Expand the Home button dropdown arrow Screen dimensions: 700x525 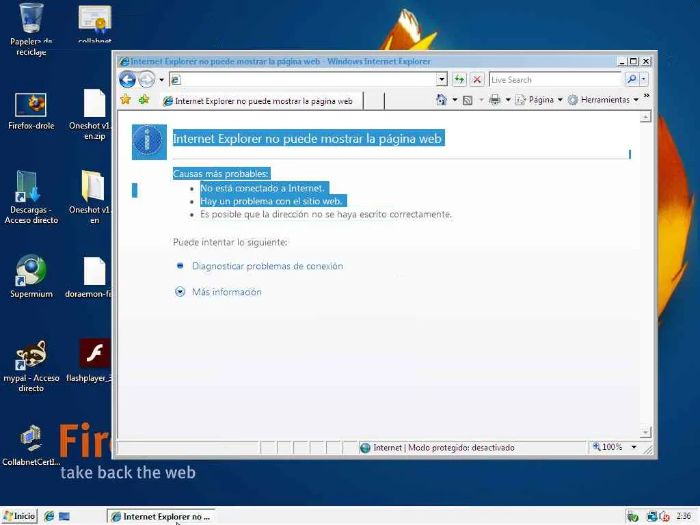(455, 100)
